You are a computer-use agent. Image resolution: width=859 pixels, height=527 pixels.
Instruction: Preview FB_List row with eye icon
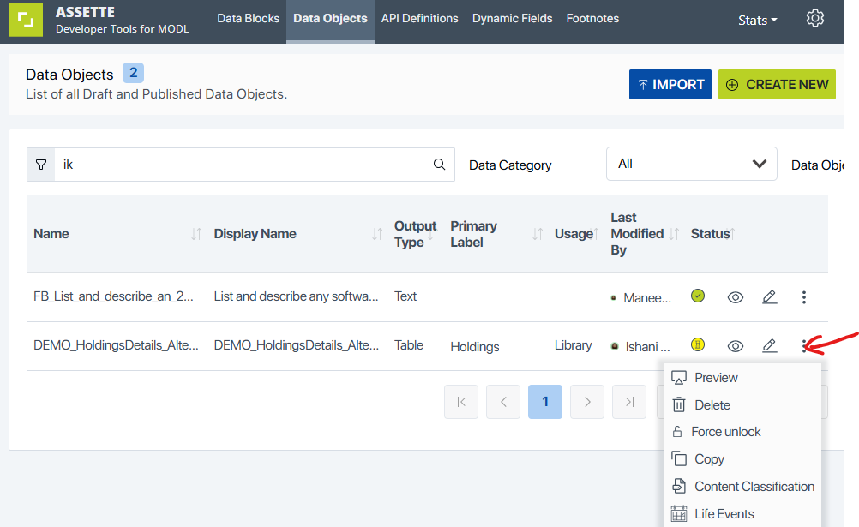735,297
